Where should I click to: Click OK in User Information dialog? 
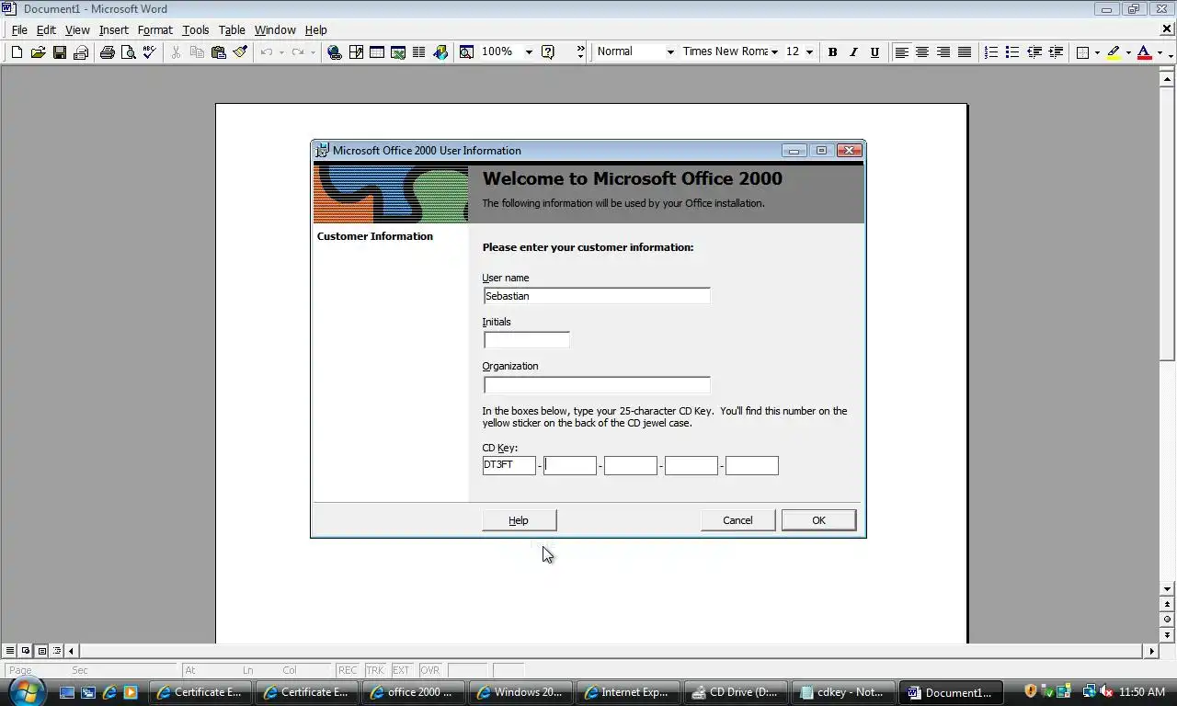pyautogui.click(x=818, y=520)
